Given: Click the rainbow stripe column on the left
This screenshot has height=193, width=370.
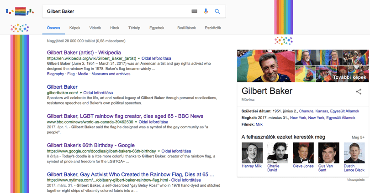Looking at the screenshot, I should tap(20, 114).
